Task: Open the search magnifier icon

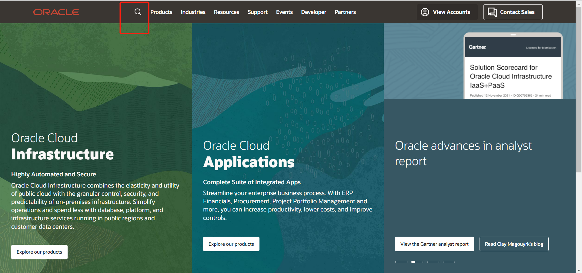Action: click(138, 12)
